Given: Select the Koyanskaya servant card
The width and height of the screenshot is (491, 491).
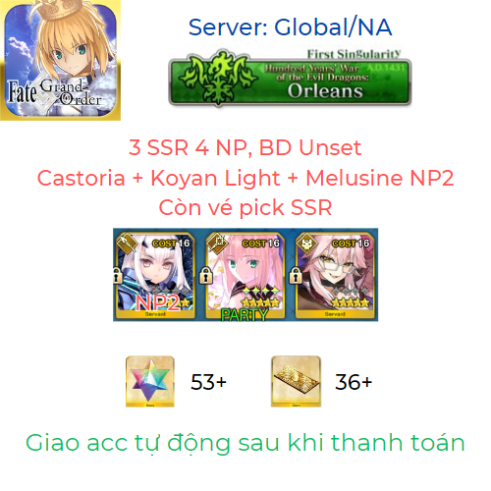Looking at the screenshot, I should click(x=335, y=275).
